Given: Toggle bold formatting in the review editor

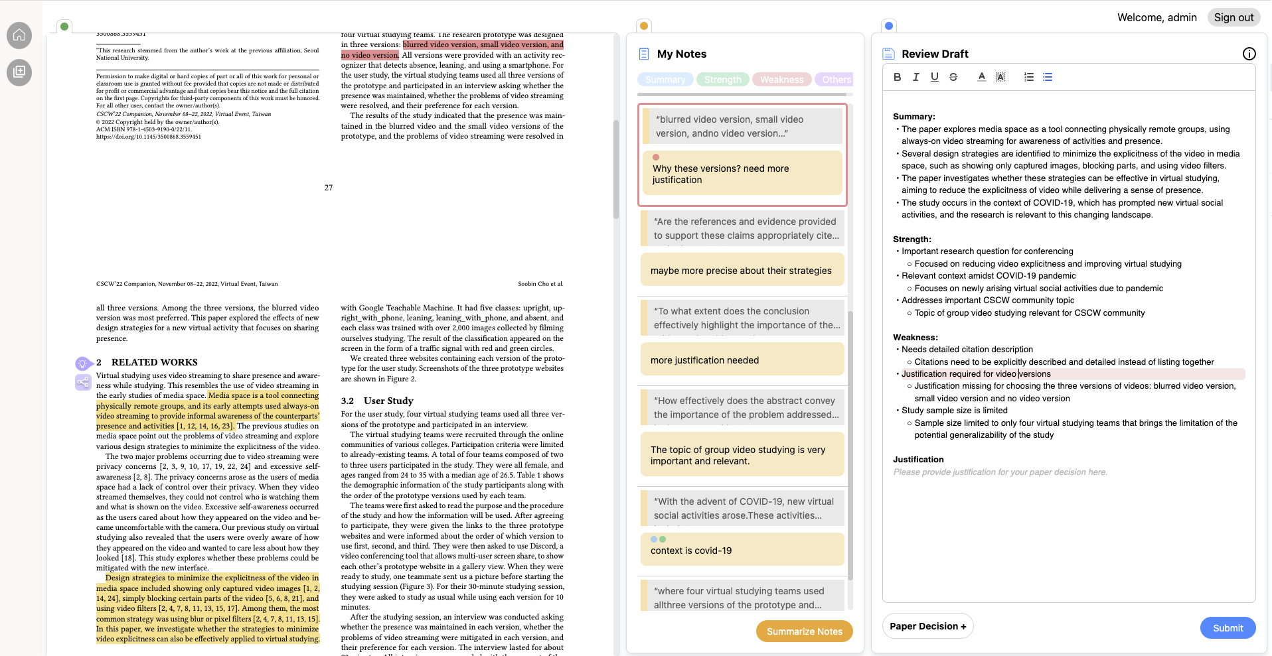Looking at the screenshot, I should (x=897, y=77).
